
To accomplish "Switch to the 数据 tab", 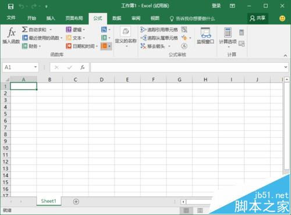I will tap(117, 18).
